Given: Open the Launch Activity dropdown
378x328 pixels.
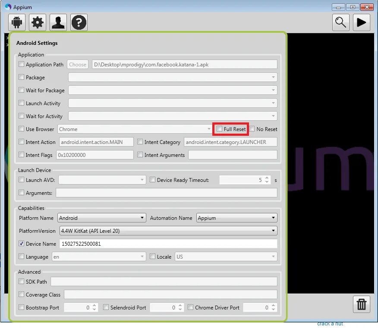Looking at the screenshot, I should pyautogui.click(x=173, y=103).
